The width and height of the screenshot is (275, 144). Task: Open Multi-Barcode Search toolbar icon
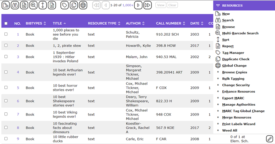(x=33, y=5)
